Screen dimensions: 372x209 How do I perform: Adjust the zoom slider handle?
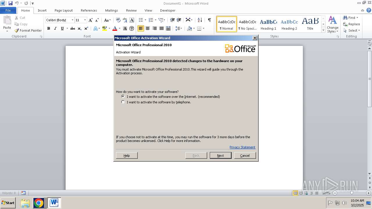coord(352,193)
